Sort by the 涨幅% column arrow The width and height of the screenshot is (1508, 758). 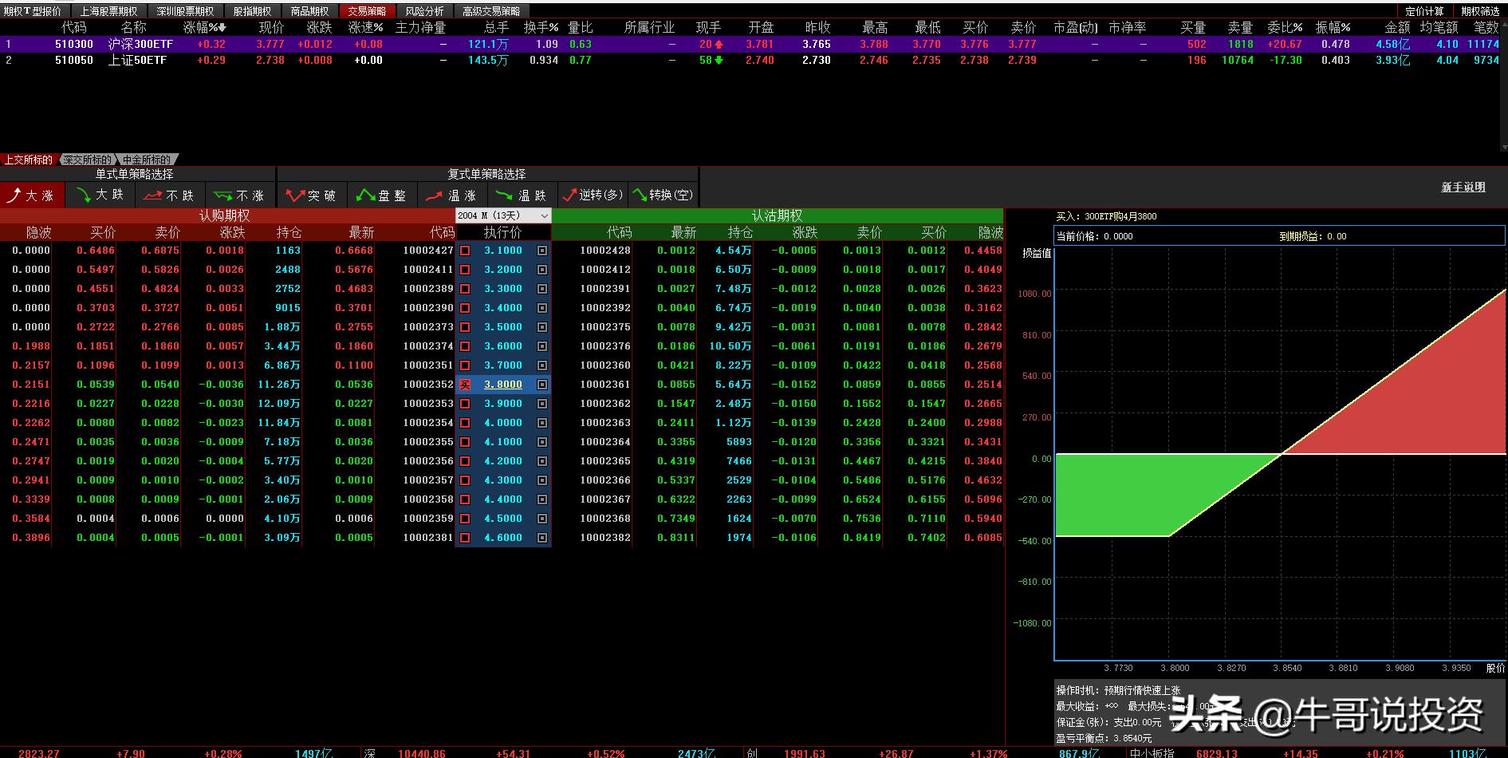[222, 28]
